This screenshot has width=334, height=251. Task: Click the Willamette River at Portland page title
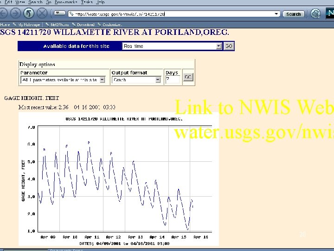coord(115,32)
